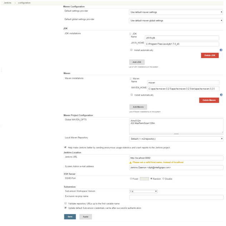This screenshot has width=226, height=226.
Task: Edit JDK Name field JAVA-jdk
Action: (x=182, y=38)
